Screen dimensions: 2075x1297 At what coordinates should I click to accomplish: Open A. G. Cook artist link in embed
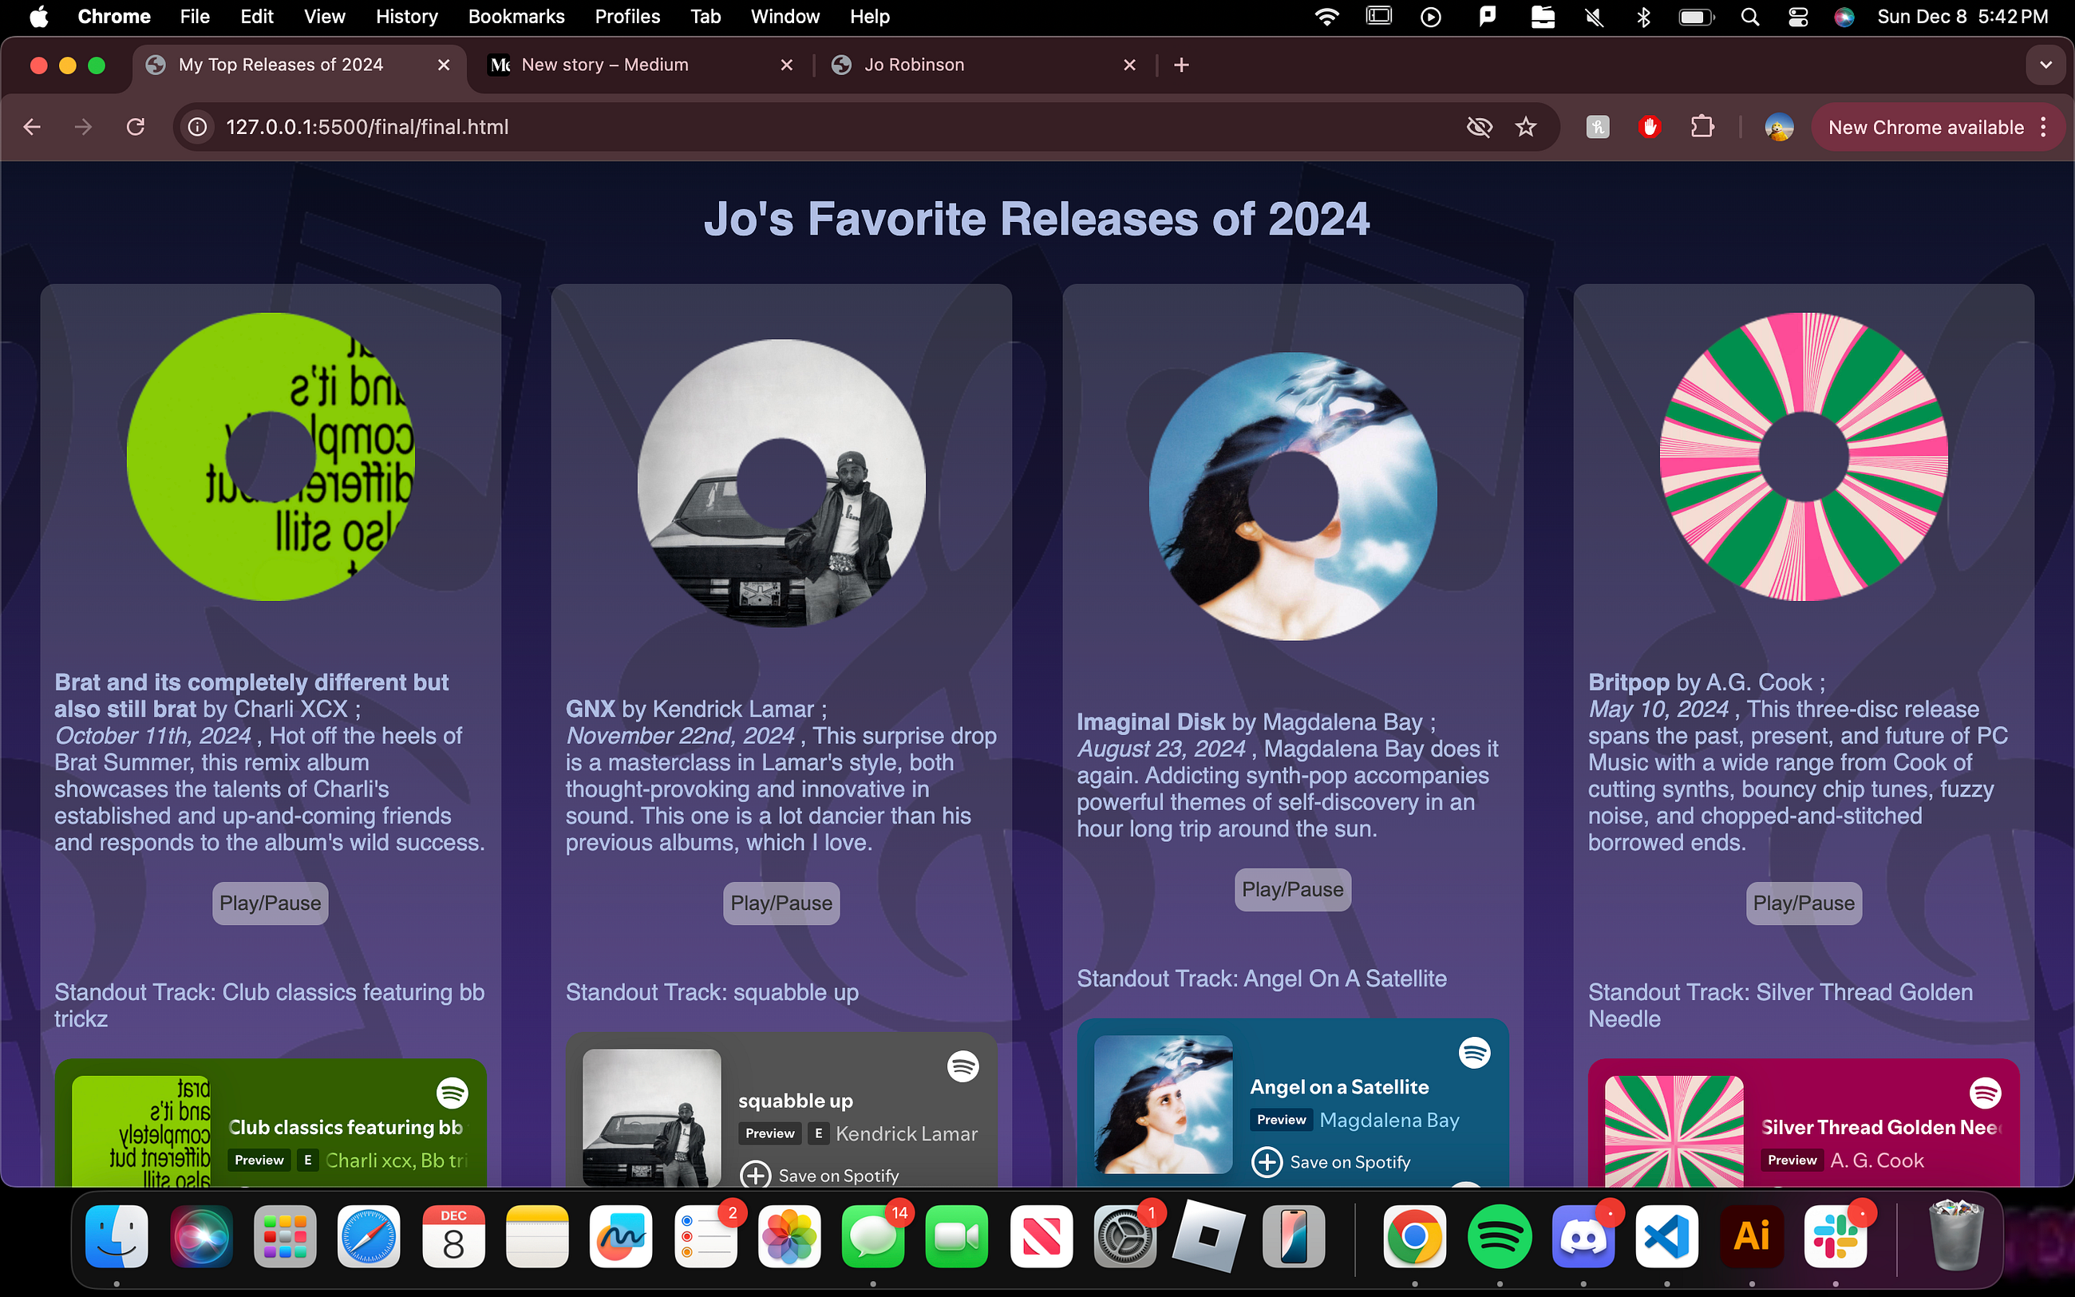[x=1877, y=1161]
